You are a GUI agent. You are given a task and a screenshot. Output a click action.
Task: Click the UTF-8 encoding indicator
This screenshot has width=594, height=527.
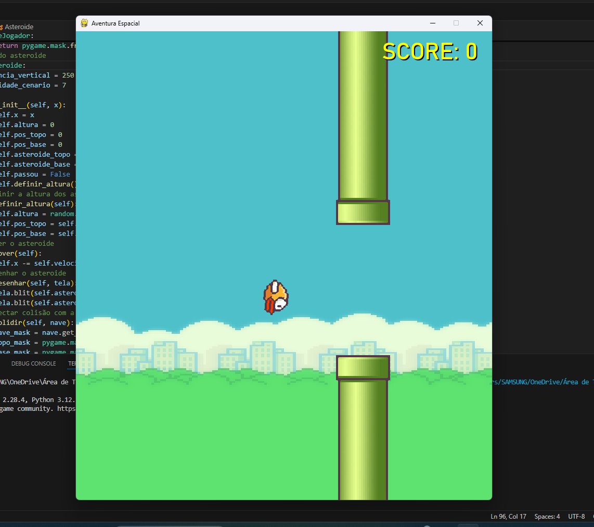coord(576,517)
